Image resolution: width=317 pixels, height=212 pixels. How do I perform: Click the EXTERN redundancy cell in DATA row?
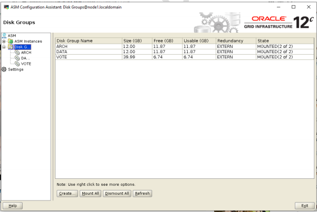pyautogui.click(x=236, y=52)
